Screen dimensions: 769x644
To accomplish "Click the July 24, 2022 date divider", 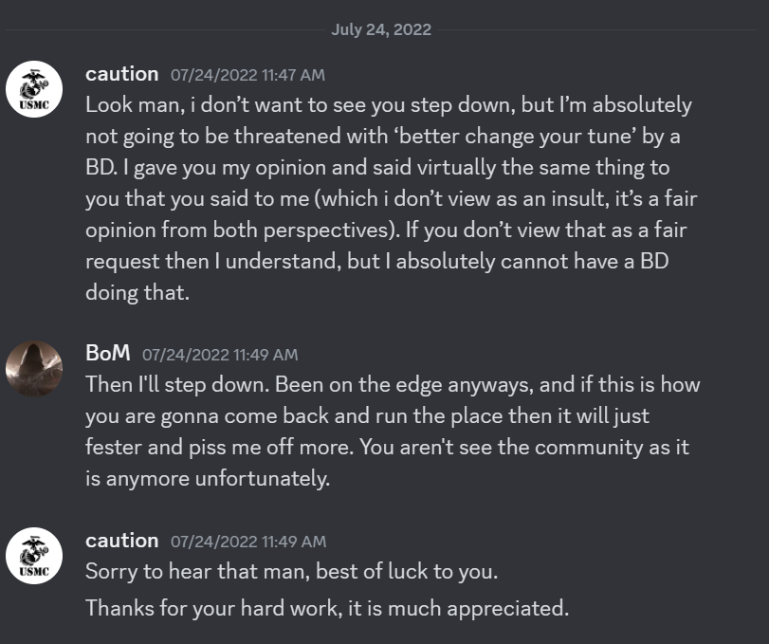I will click(381, 29).
